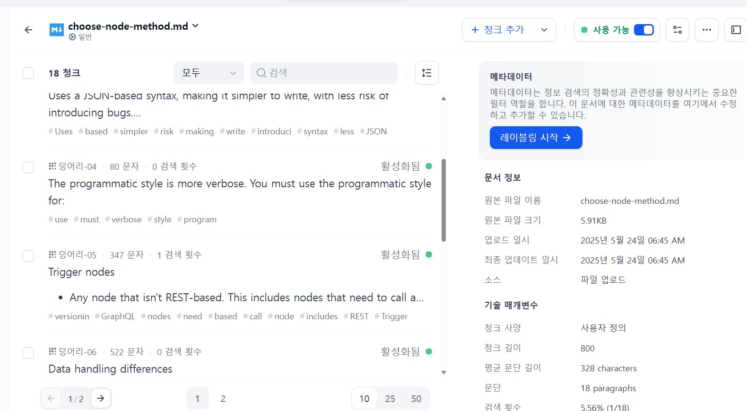Click the grid icon beside 덩어리-06
The width and height of the screenshot is (747, 411).
52,351
